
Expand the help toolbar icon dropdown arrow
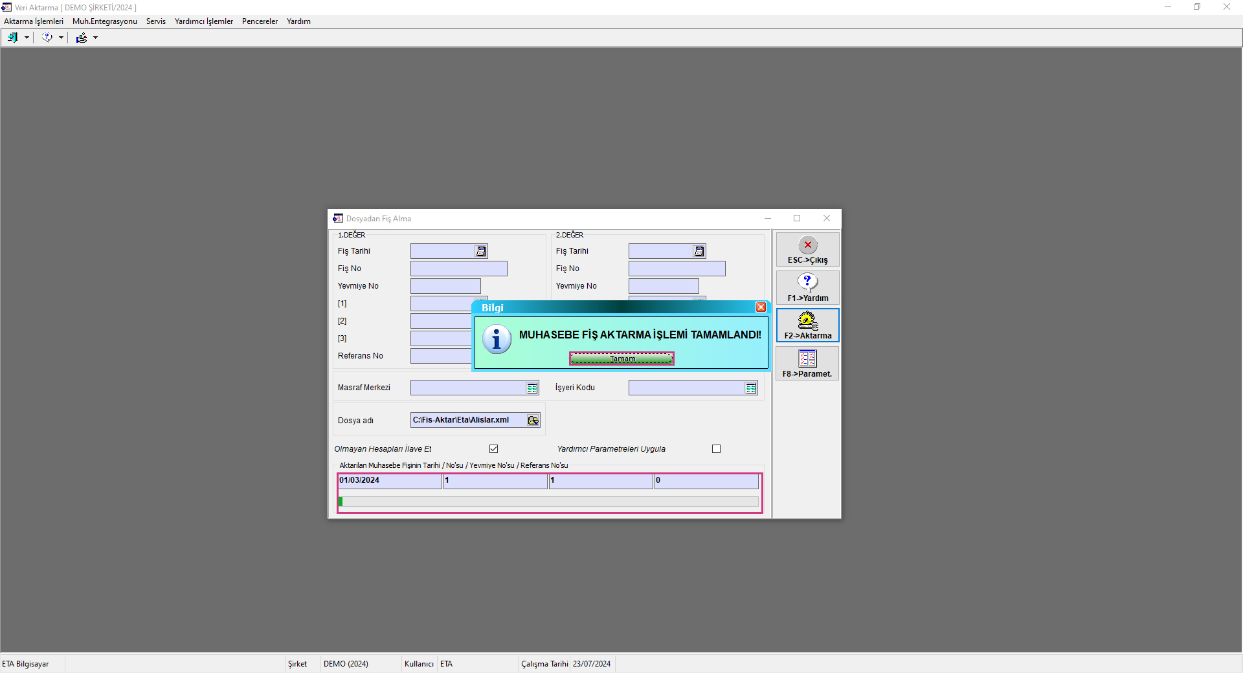(61, 38)
